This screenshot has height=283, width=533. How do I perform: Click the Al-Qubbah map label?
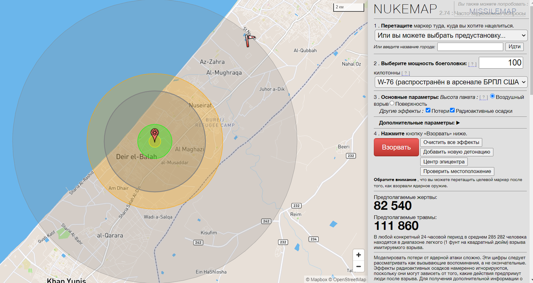[305, 50]
